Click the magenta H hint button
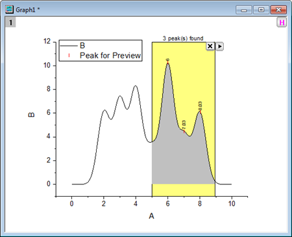This screenshot has width=292, height=237. coord(282,22)
